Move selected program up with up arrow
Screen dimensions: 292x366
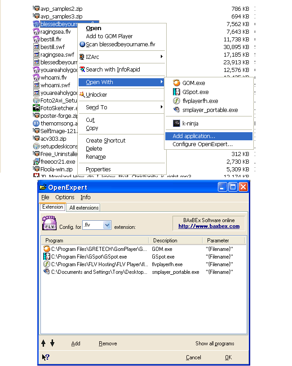[x=44, y=343]
